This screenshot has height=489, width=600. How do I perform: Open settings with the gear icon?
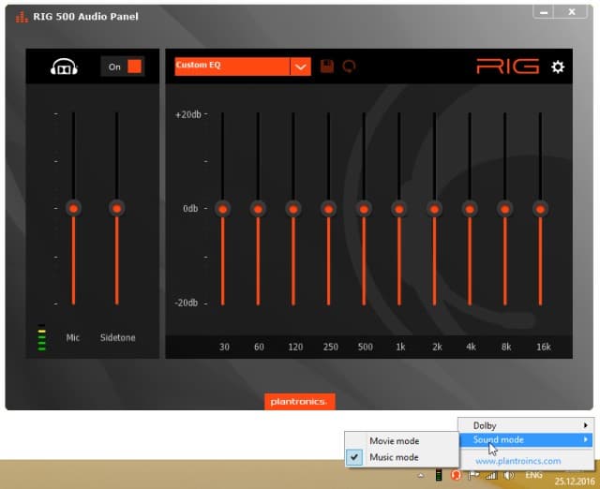[558, 67]
